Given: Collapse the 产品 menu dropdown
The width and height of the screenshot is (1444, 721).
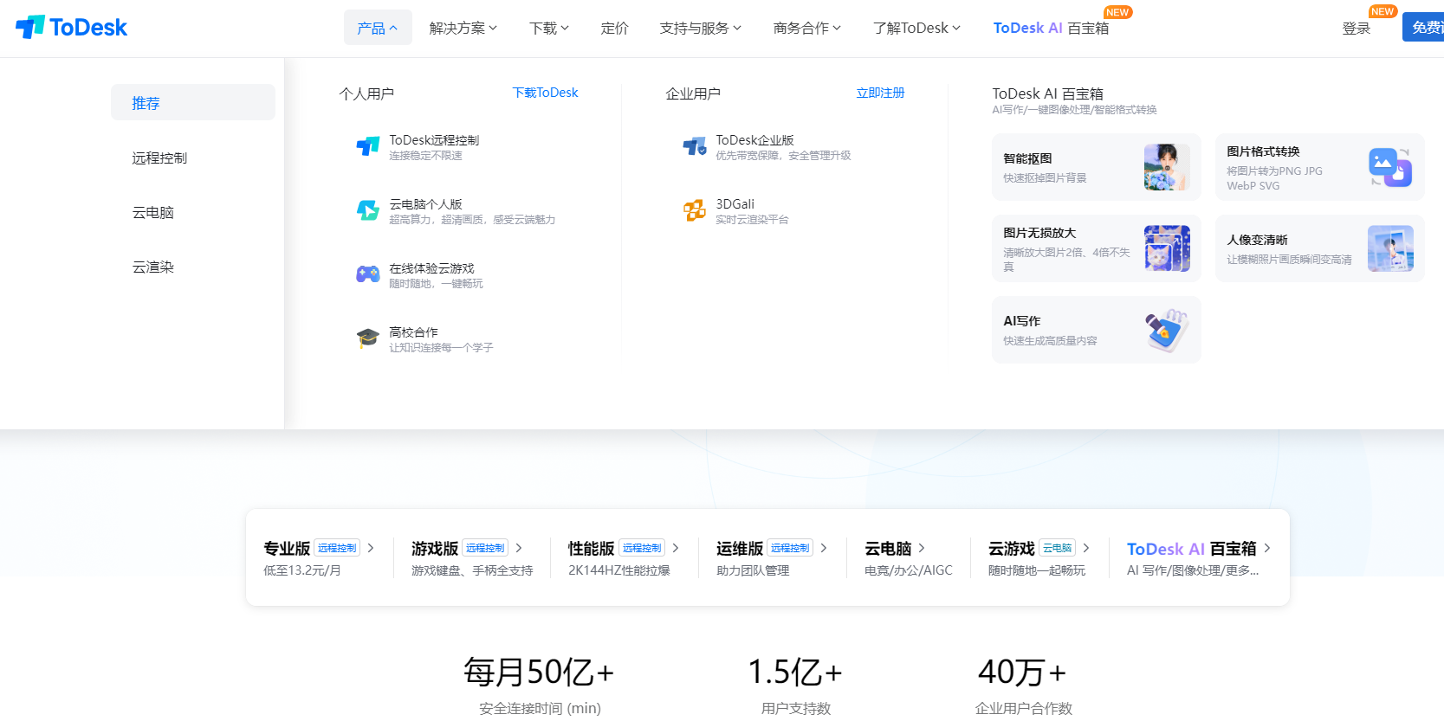Looking at the screenshot, I should pos(378,28).
